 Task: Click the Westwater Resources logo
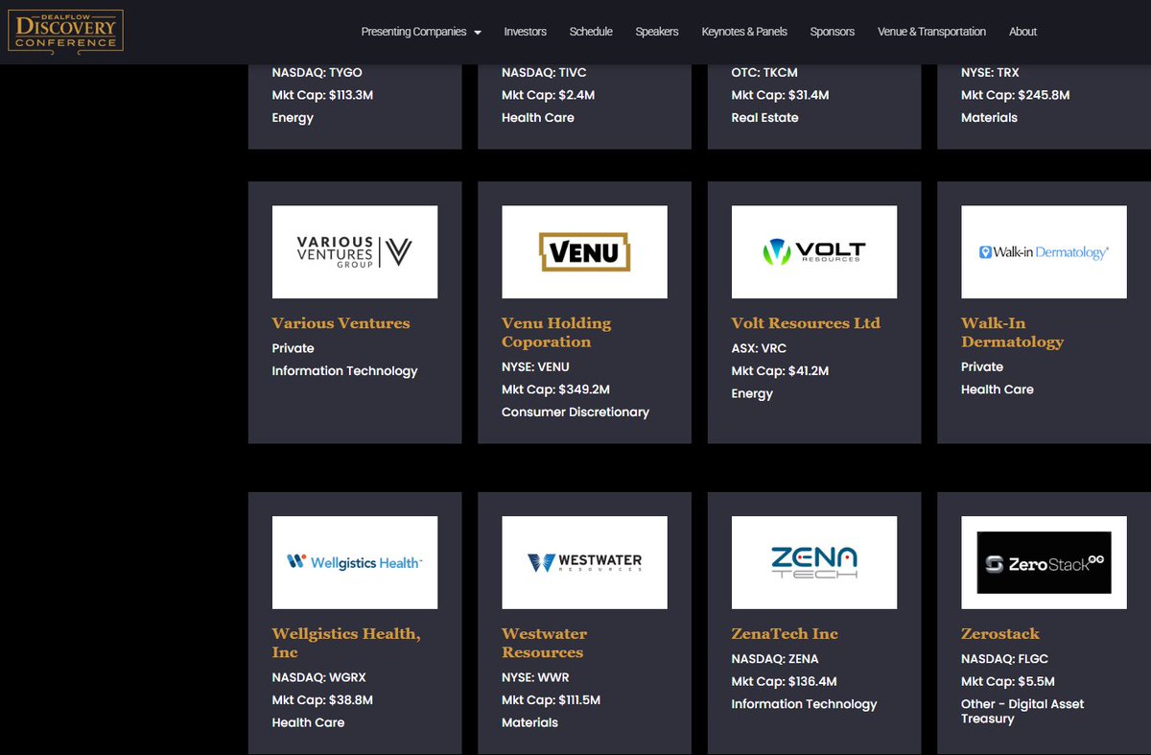point(584,562)
